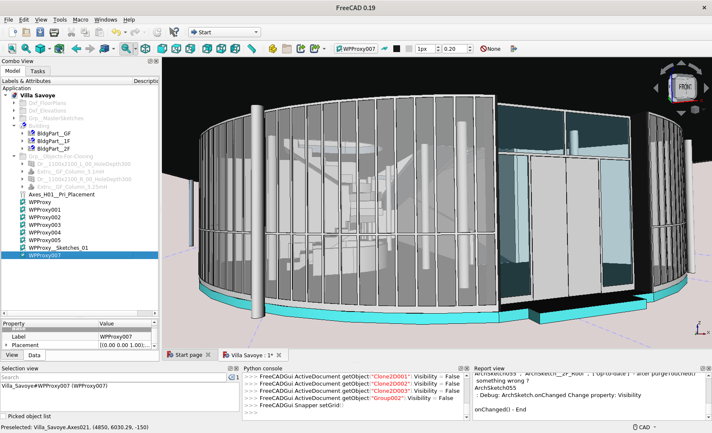Set right view cube icon
The height and width of the screenshot is (433, 712).
(190, 49)
